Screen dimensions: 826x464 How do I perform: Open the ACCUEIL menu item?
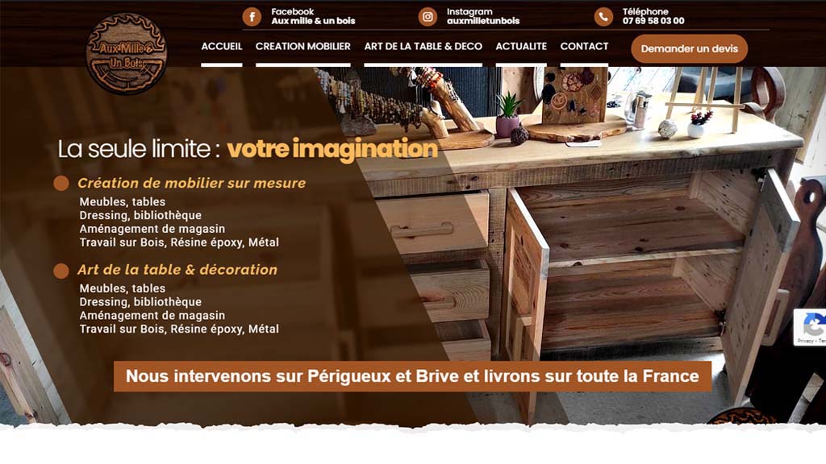222,47
